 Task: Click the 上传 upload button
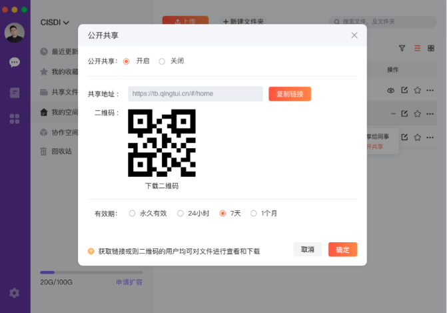pos(185,20)
